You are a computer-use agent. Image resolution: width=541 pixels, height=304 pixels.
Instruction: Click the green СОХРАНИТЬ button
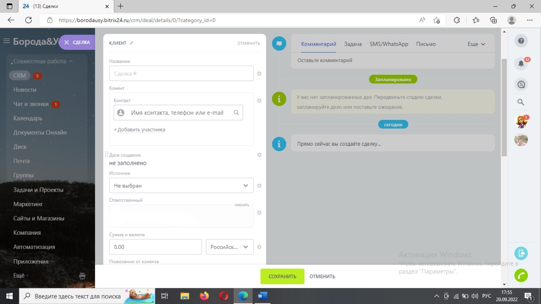[282, 276]
